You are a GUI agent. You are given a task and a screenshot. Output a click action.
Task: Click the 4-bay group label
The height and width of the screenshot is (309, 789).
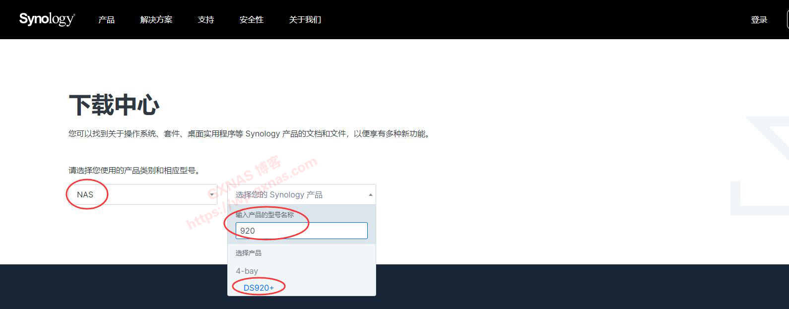(247, 271)
